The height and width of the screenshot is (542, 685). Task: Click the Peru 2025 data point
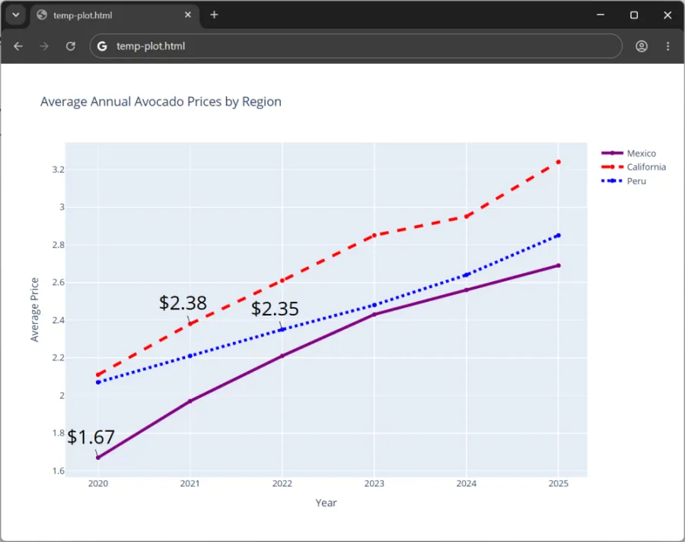pos(559,236)
